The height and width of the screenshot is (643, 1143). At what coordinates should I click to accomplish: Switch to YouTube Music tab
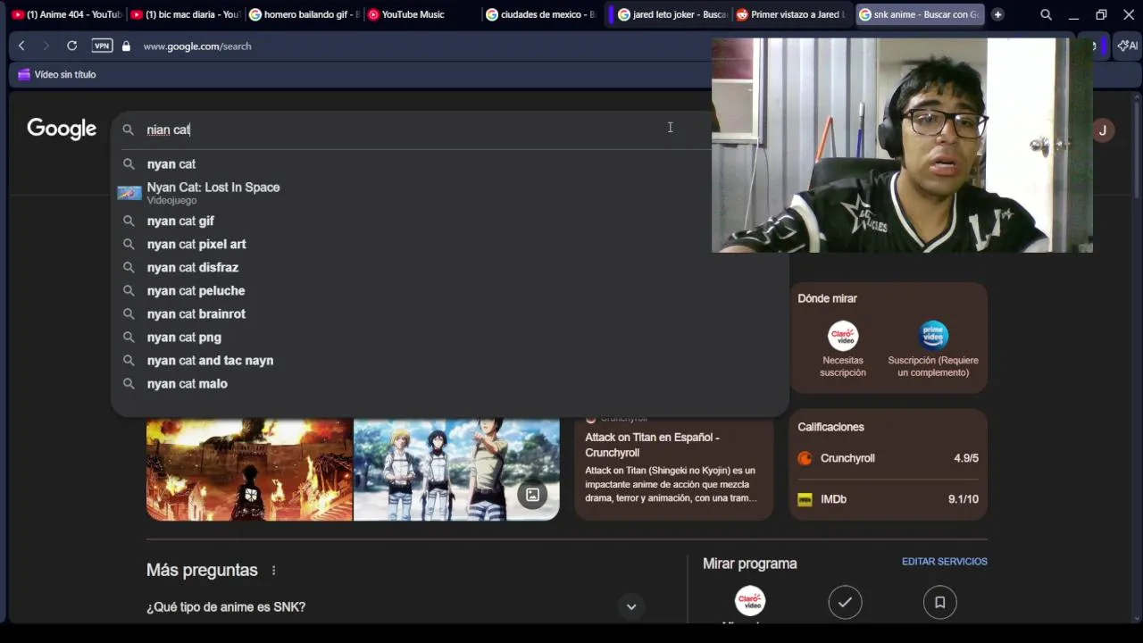click(421, 14)
